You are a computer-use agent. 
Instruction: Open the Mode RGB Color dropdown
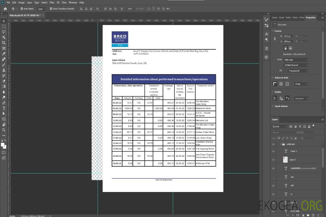(296, 60)
